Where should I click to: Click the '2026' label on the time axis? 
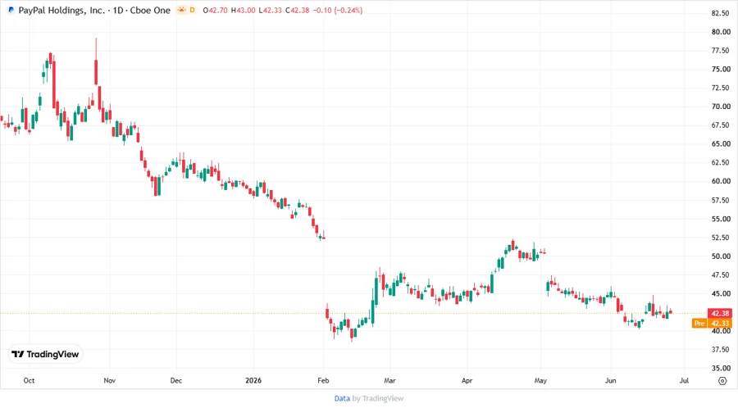tap(253, 381)
